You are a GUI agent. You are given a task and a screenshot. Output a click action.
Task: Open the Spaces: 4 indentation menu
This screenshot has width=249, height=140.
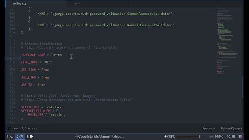click(209, 129)
